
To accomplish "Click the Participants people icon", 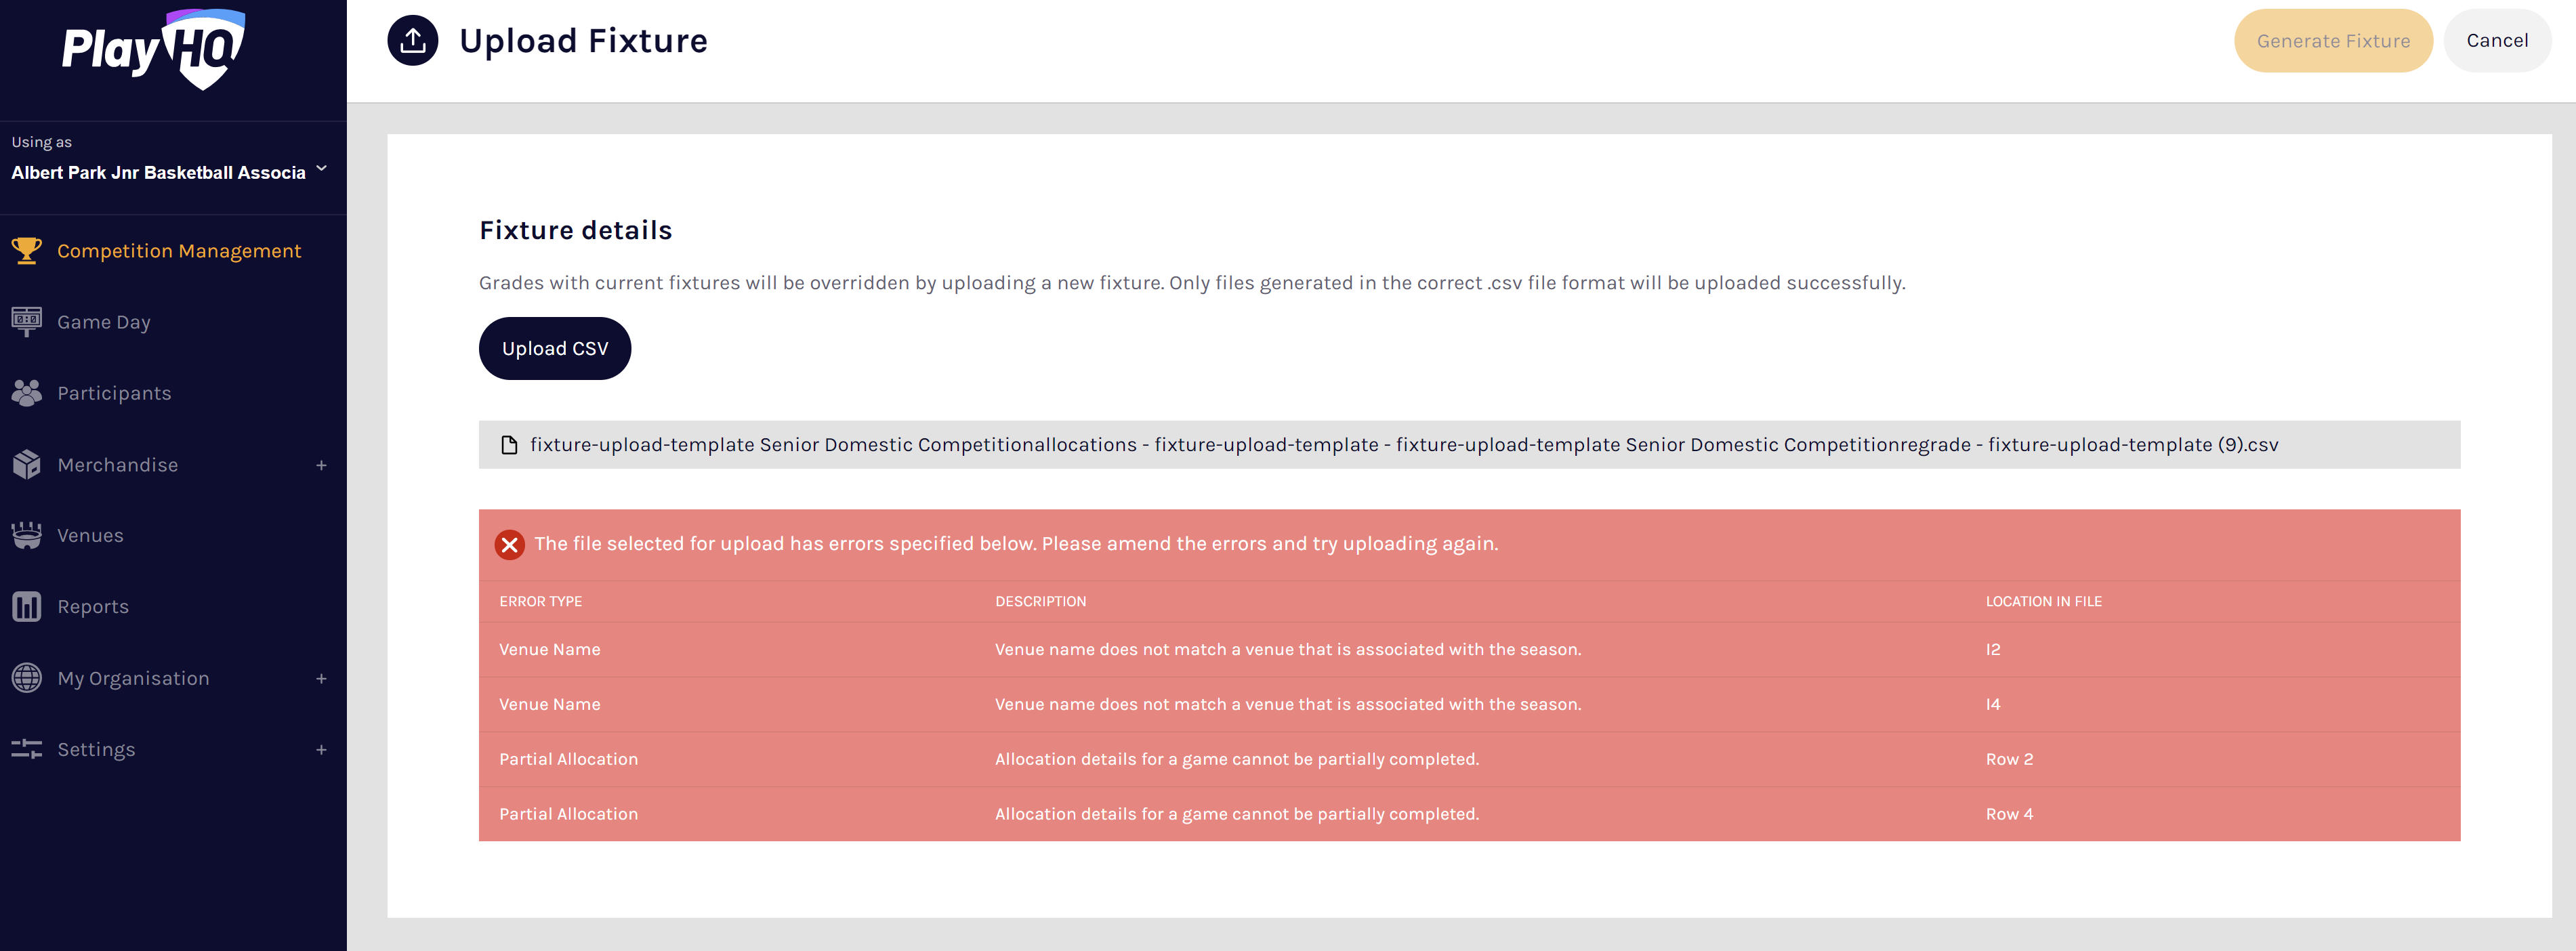I will point(27,393).
